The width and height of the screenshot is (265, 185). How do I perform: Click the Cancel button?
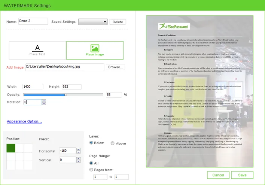tap(218, 175)
